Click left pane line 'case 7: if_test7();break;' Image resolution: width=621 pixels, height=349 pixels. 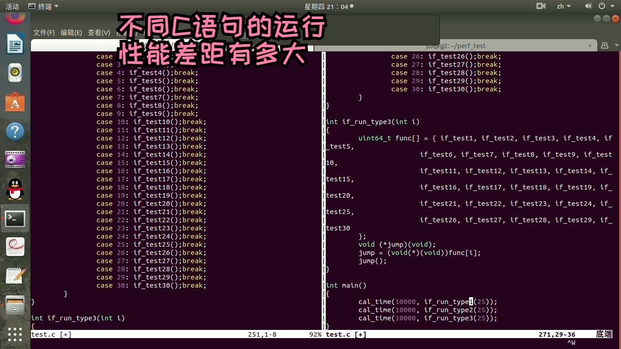pos(147,97)
